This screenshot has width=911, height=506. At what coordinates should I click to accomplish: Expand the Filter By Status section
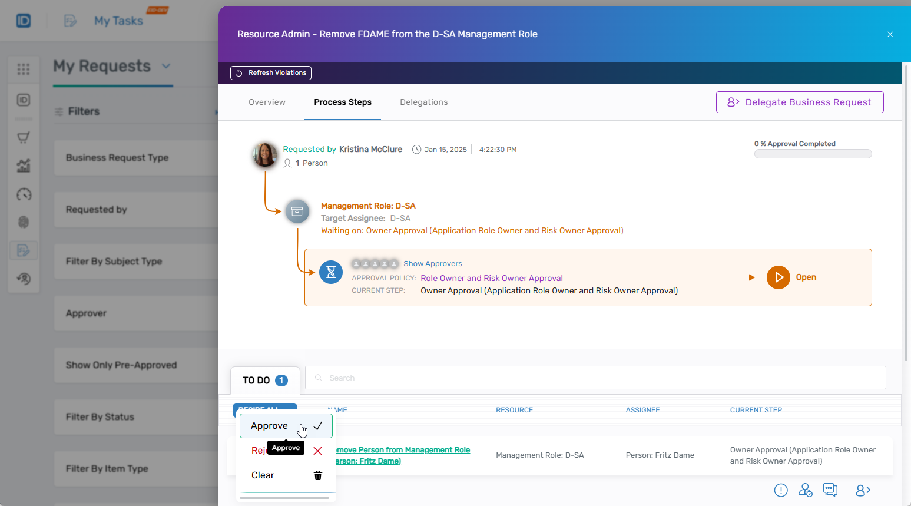135,417
